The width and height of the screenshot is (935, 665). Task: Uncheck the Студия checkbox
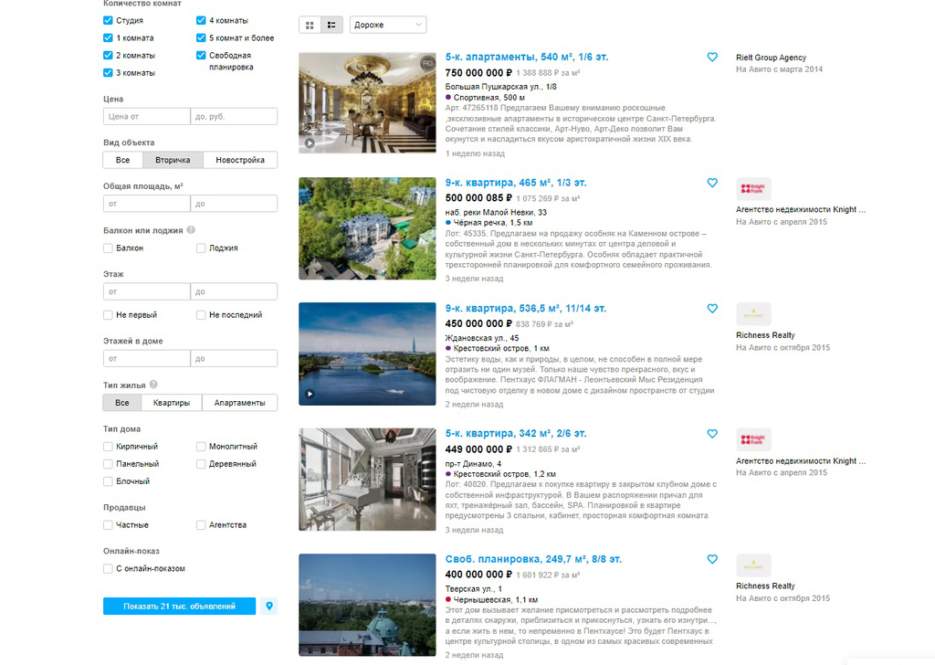(108, 20)
